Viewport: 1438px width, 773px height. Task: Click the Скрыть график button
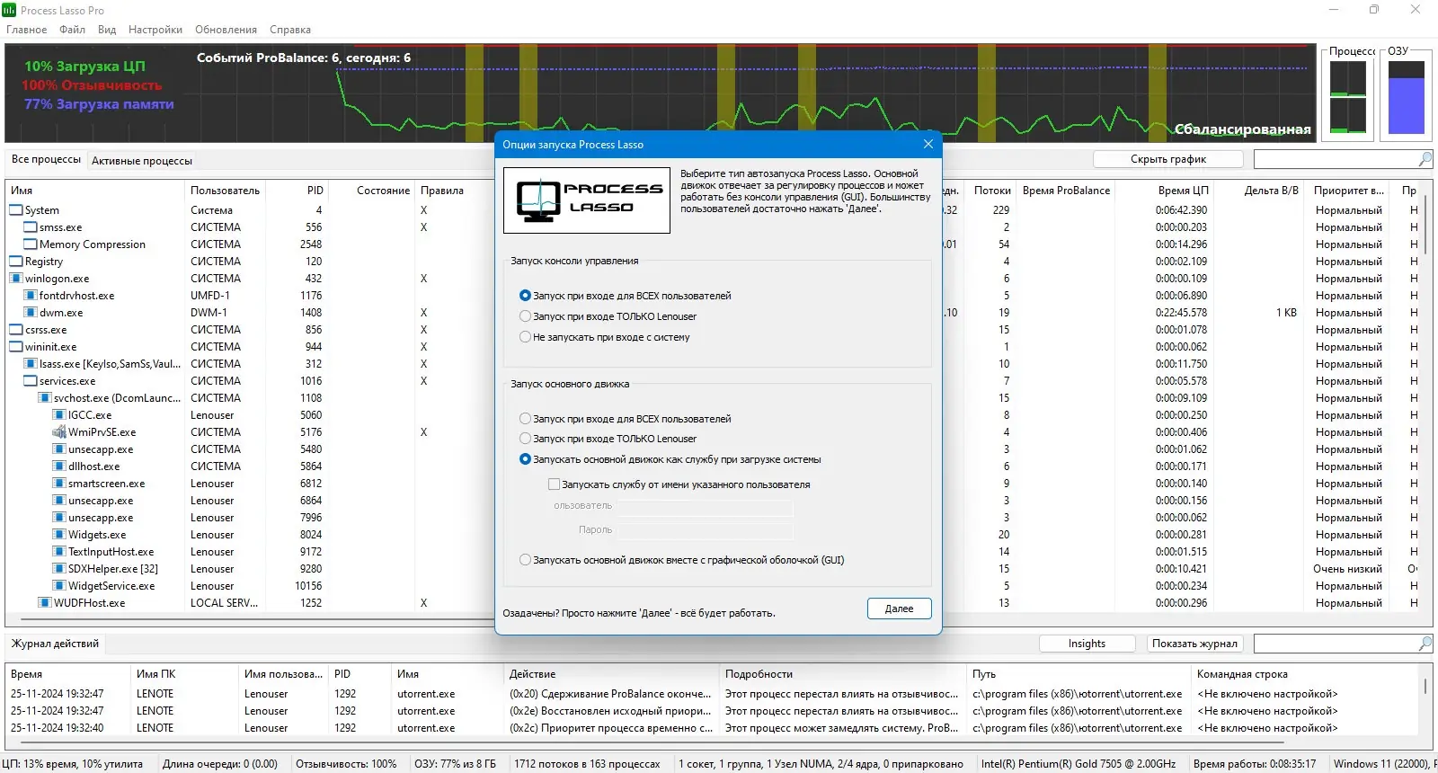coord(1168,159)
